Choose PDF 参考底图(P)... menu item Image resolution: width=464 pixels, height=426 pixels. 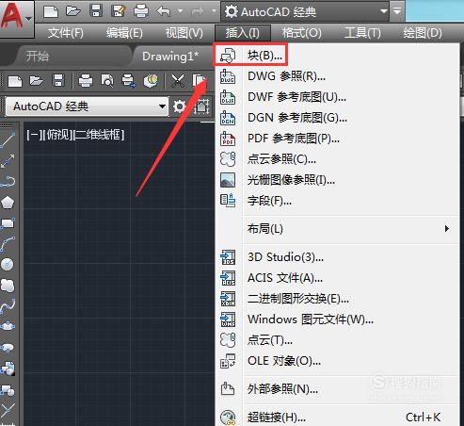(337, 139)
